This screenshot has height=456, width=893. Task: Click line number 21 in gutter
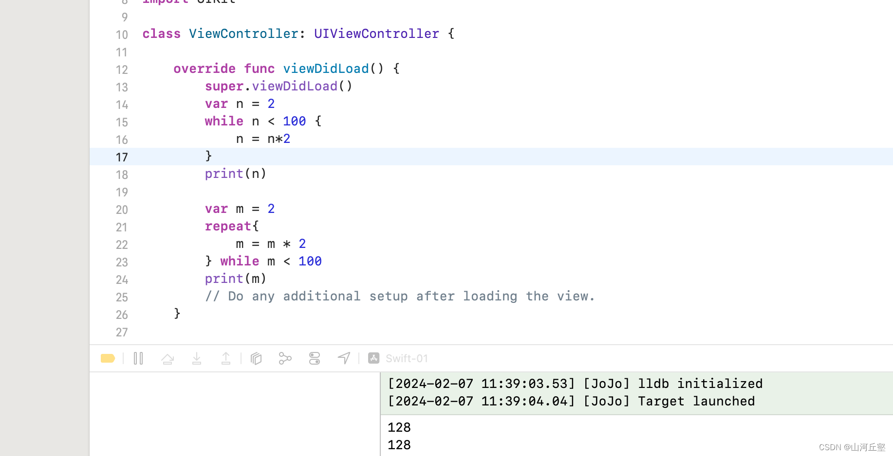pos(122,228)
